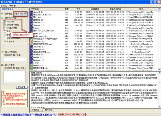Switch to the 文本预览 tab
The image size is (161, 116).
tap(36, 110)
